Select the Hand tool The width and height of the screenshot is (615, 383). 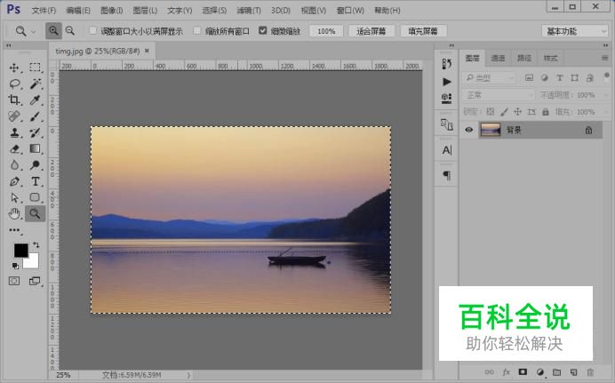click(14, 213)
